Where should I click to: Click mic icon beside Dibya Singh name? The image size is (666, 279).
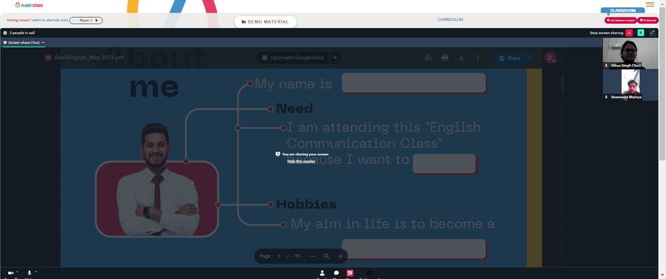pyautogui.click(x=606, y=66)
